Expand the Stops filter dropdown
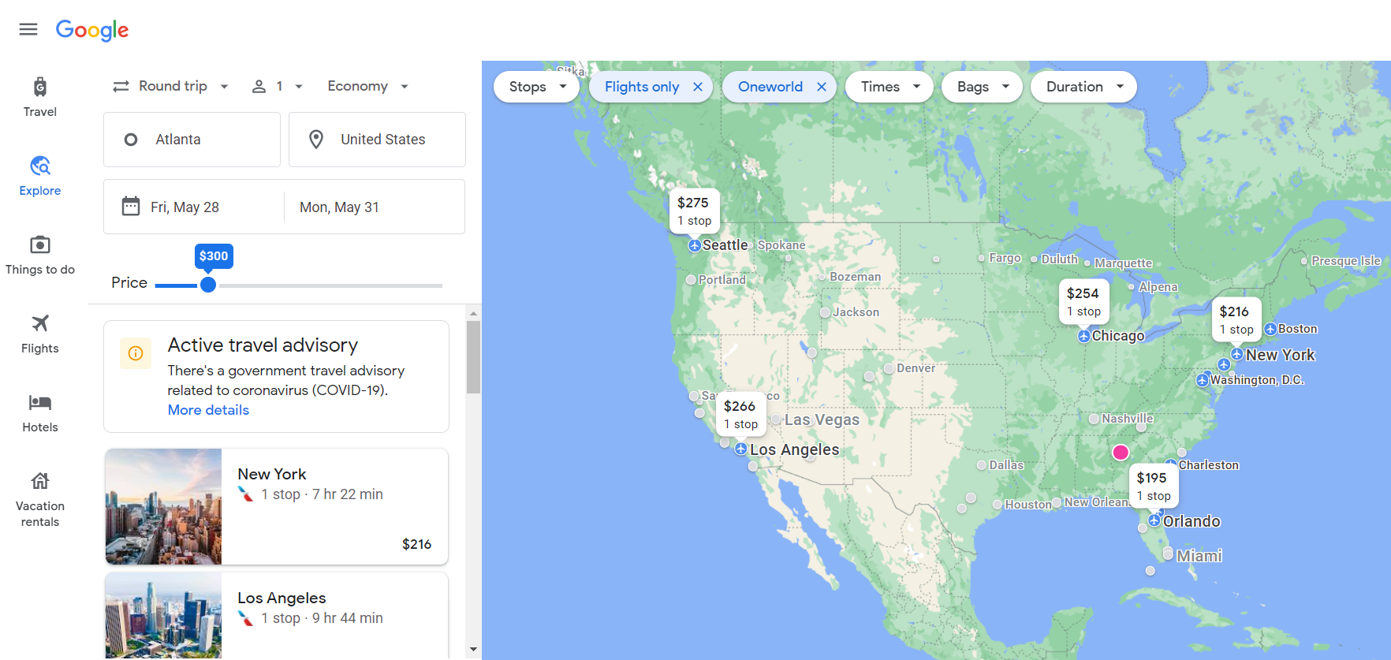 tap(537, 87)
